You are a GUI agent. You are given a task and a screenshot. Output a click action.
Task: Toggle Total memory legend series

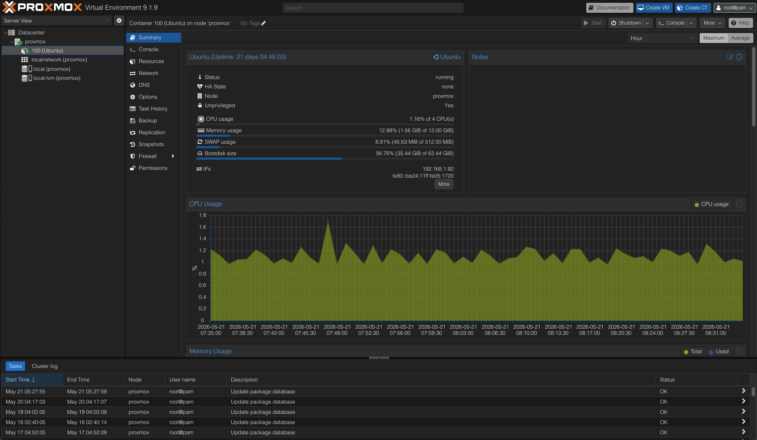pos(693,352)
